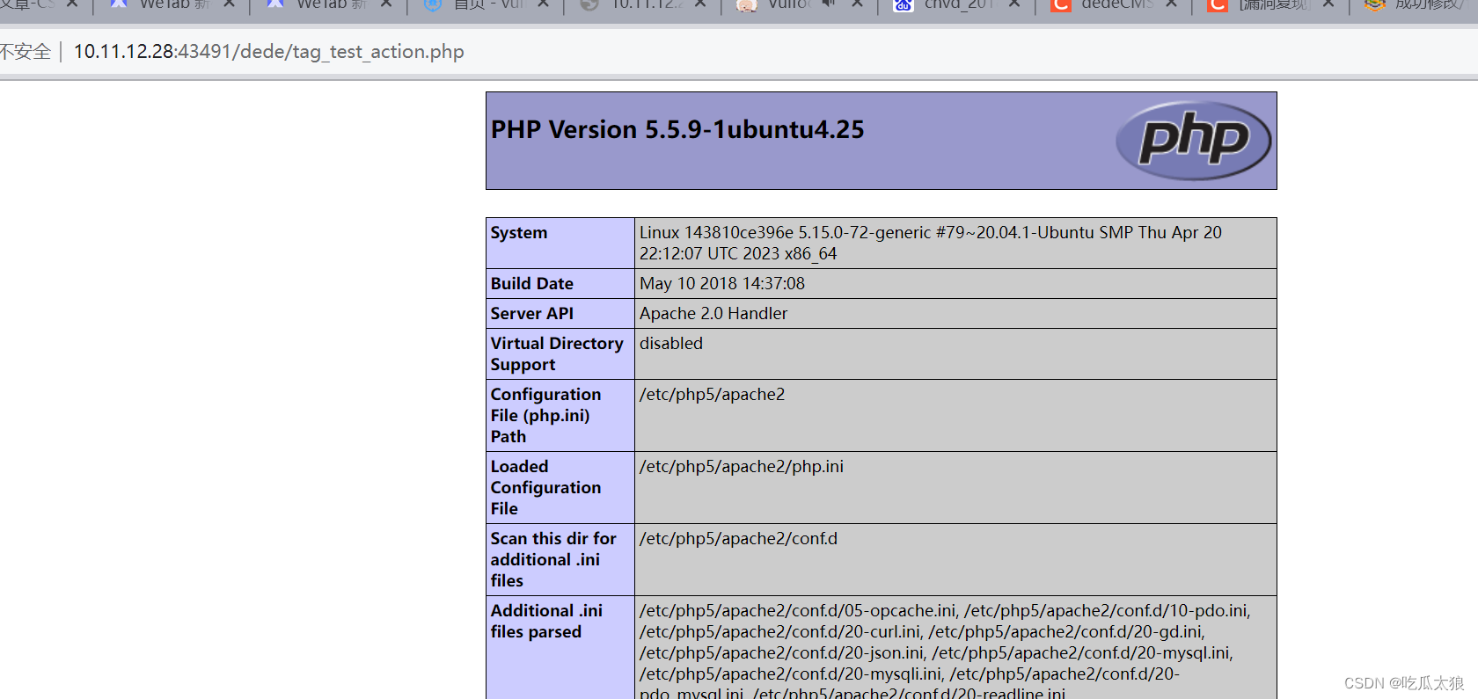1478x699 pixels.
Task: Click Additional .ini files parsed label
Action: 546,622
